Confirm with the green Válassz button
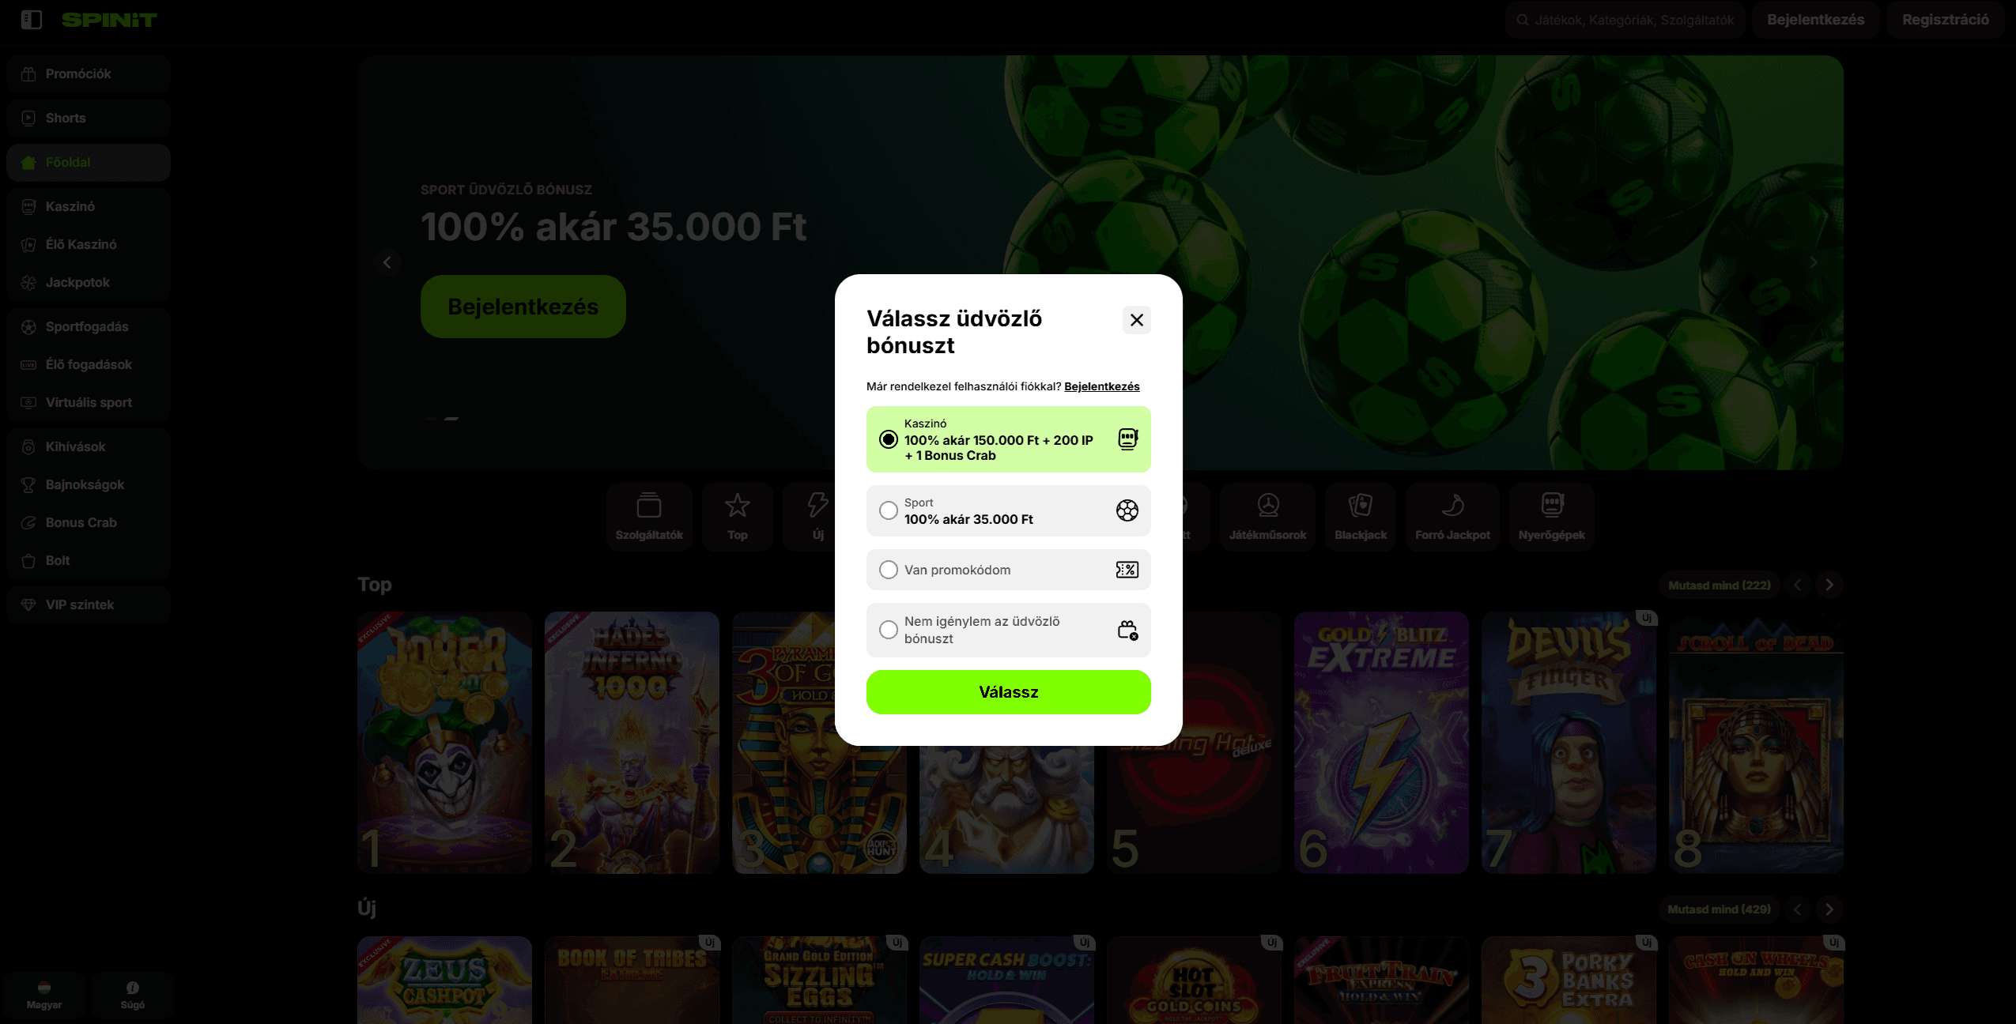Image resolution: width=2016 pixels, height=1024 pixels. pyautogui.click(x=1008, y=692)
